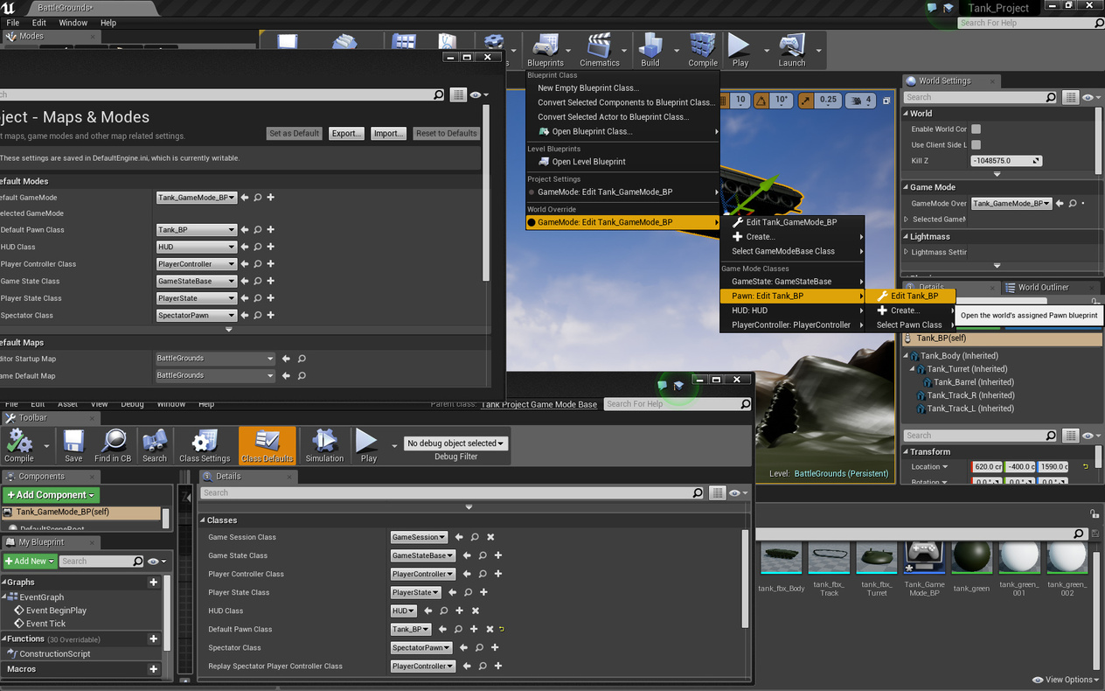Screen dimensions: 1105x691
Task: Click the Class Settings toolbar icon
Action: (204, 445)
